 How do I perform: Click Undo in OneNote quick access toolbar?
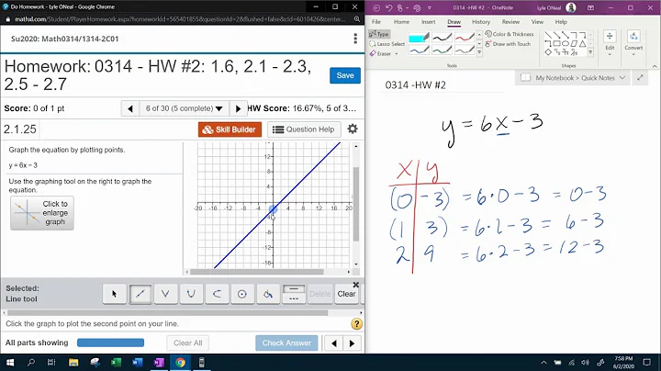388,7
